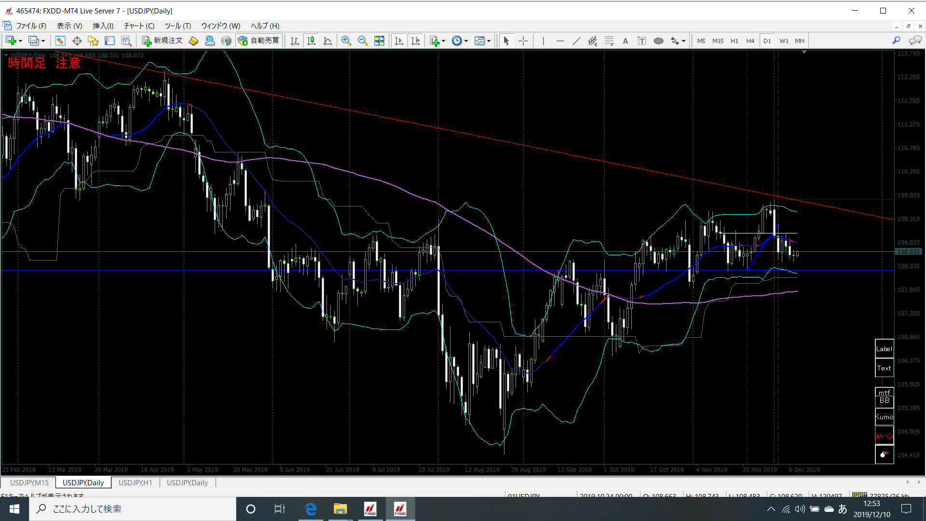Switch to line chart display
The width and height of the screenshot is (926, 521).
327,41
